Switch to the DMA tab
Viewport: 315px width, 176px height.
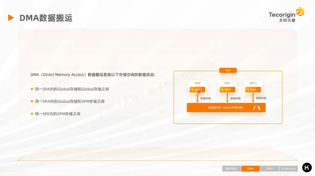[250, 169]
